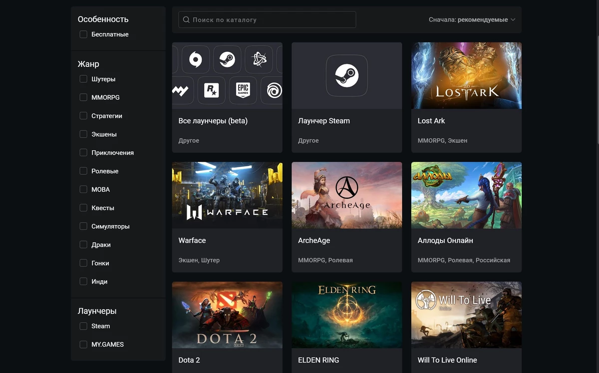
Task: Click the Жанр section heading
Action: (x=88, y=64)
